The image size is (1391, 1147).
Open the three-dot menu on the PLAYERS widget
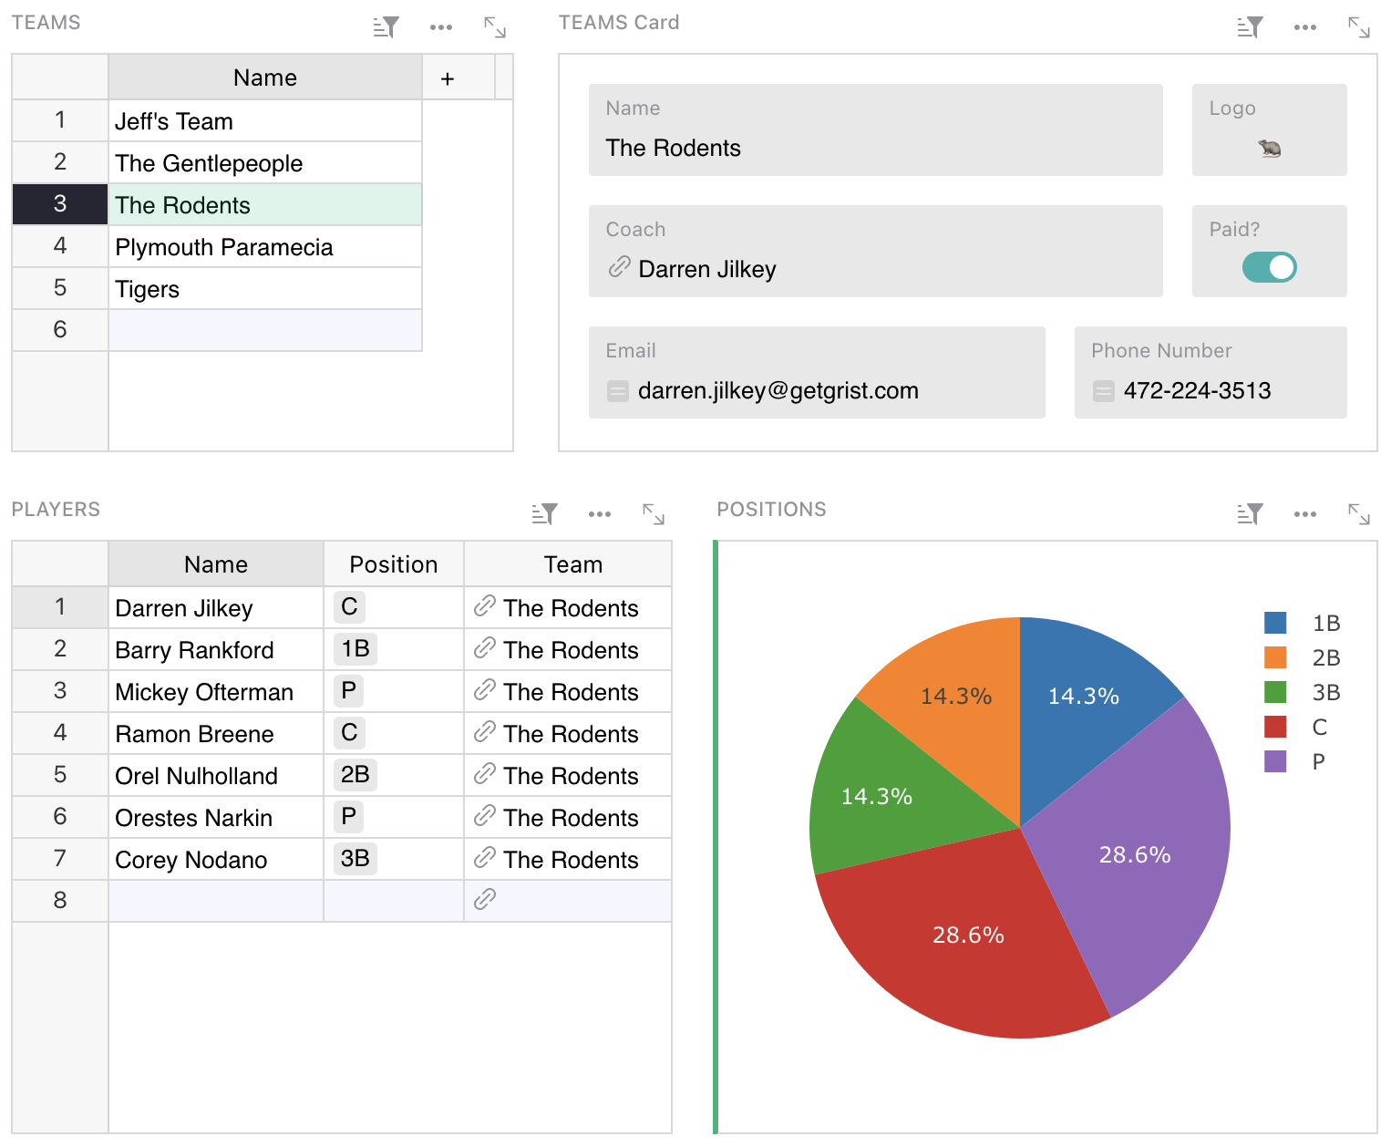[x=599, y=513]
